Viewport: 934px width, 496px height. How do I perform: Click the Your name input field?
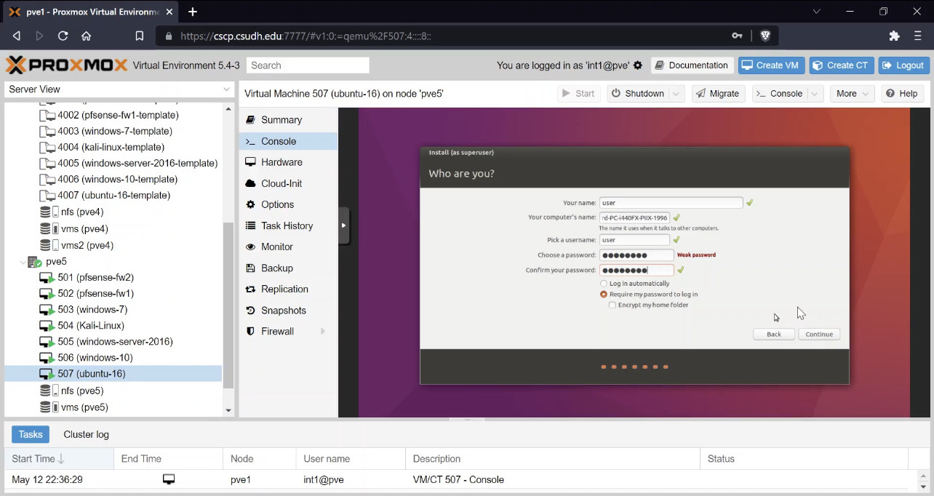671,203
